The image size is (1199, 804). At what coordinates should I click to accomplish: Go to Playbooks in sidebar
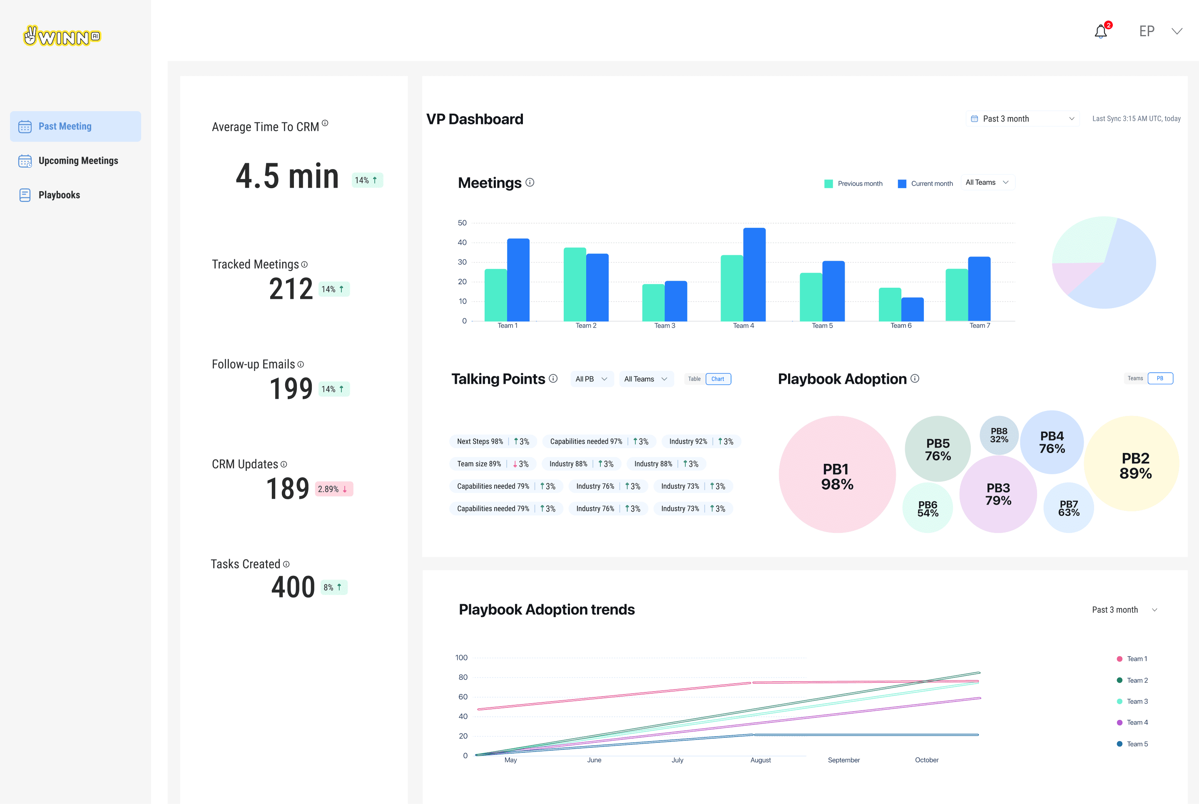pos(59,195)
